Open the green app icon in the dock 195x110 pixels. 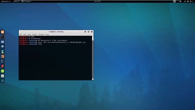pos(2,71)
